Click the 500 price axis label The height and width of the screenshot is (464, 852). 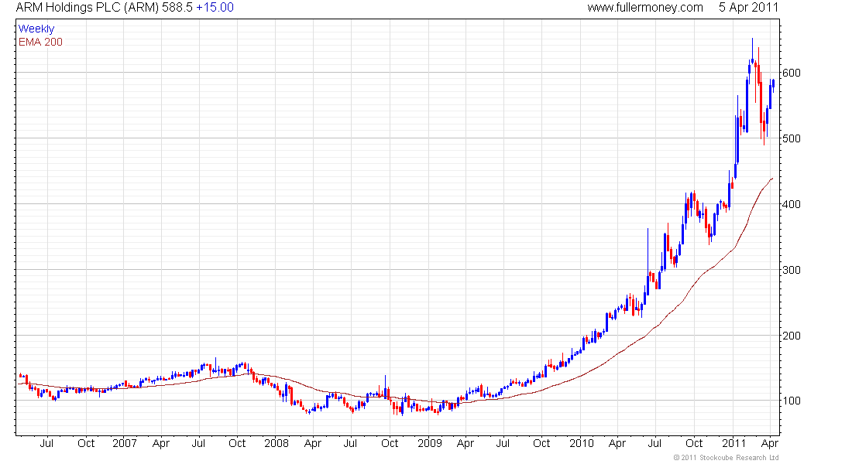click(791, 138)
